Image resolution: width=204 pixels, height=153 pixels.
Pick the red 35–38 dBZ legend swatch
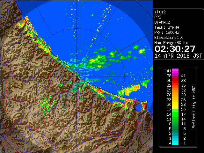pos(175,81)
